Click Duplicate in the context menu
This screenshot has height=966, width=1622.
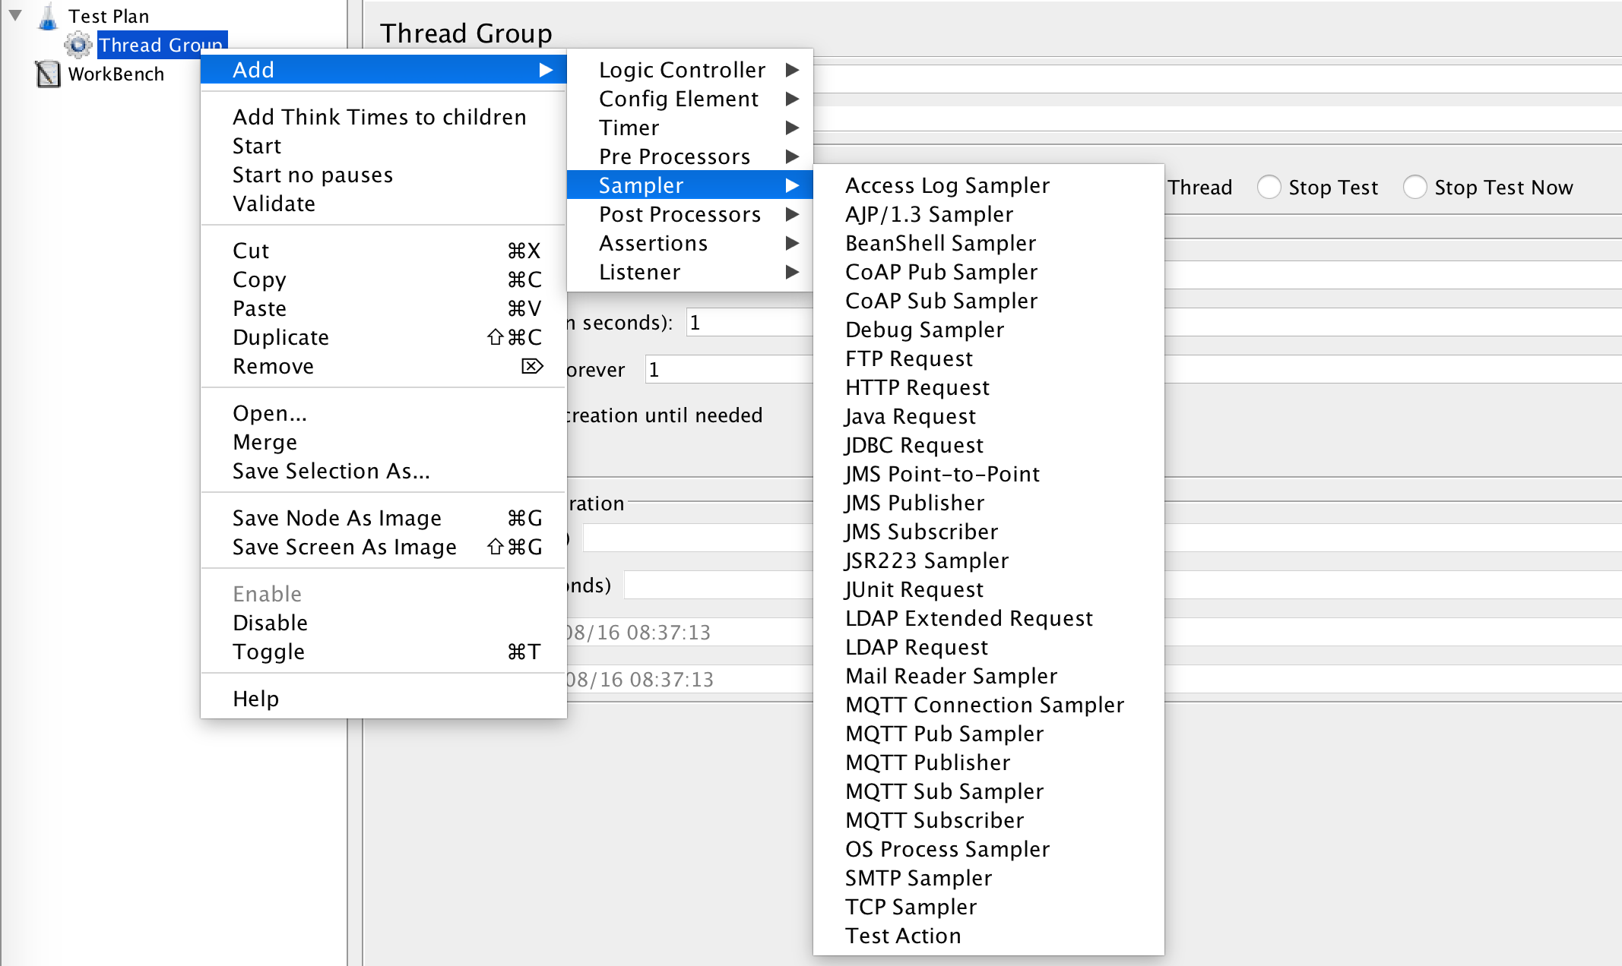pos(280,337)
